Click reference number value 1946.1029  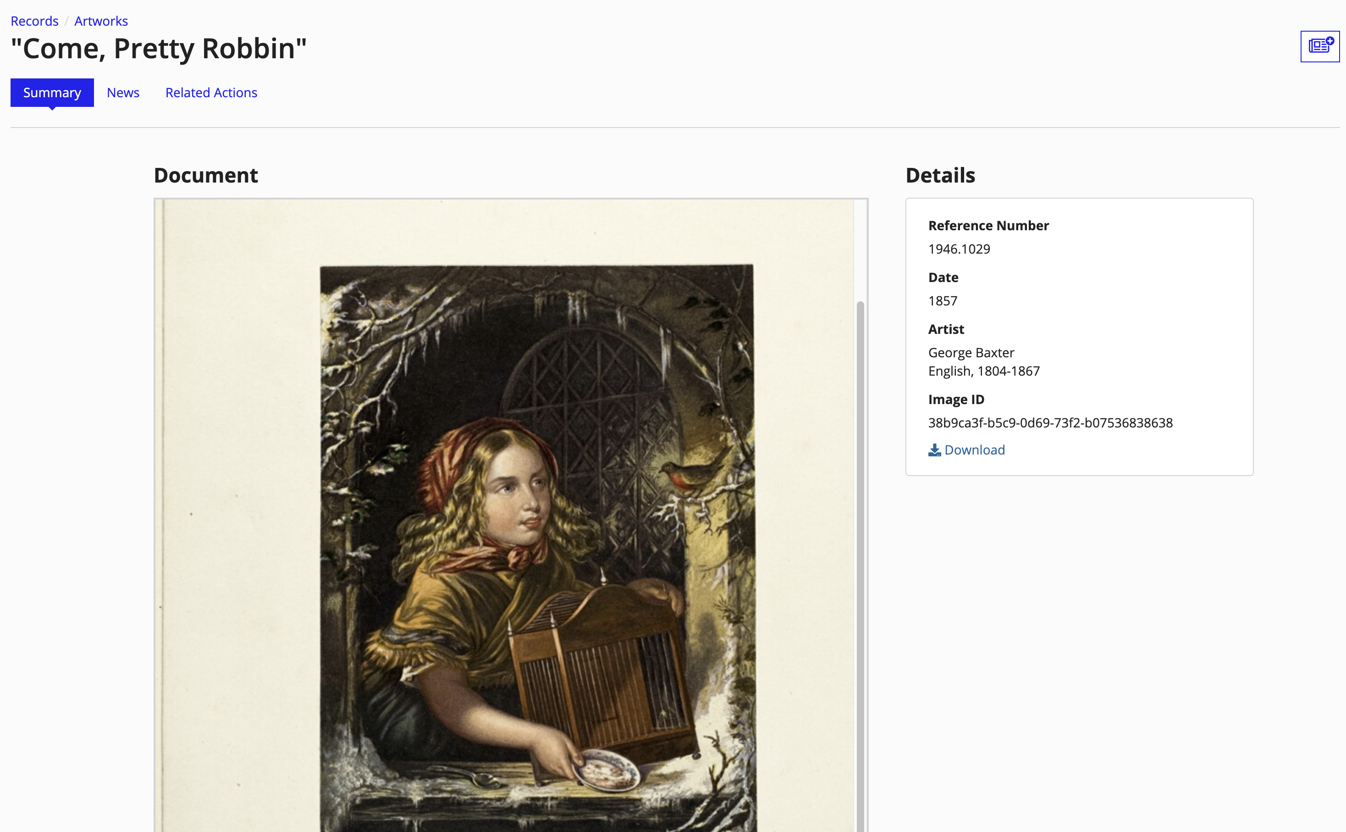pos(959,249)
